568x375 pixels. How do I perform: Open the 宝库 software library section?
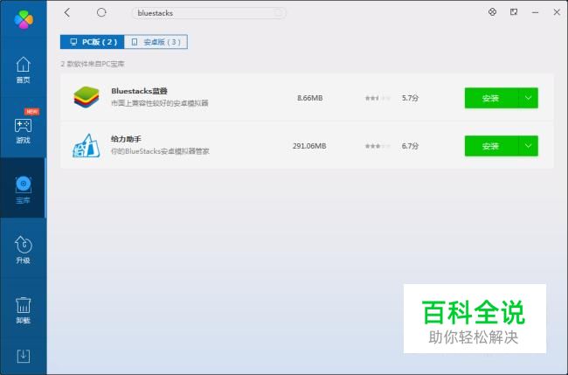tap(24, 190)
